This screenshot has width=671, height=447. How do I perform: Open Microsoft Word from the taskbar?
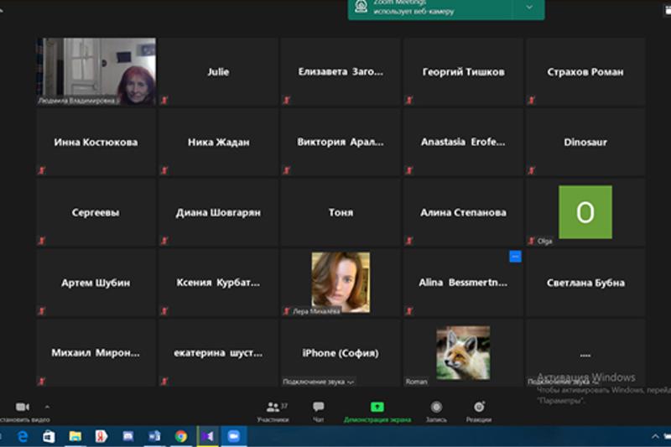tap(154, 436)
